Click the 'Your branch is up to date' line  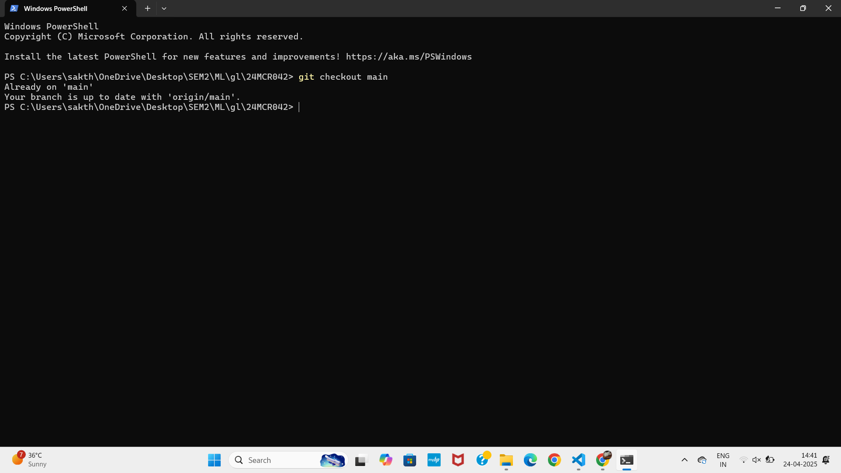click(122, 97)
